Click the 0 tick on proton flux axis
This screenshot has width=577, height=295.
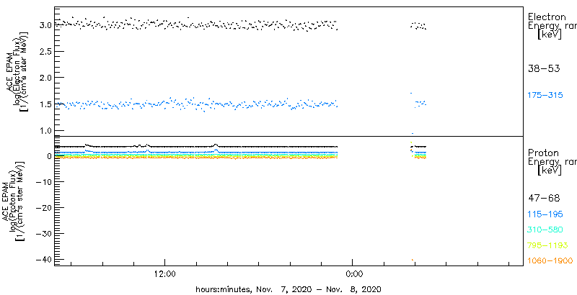pyautogui.click(x=50, y=156)
